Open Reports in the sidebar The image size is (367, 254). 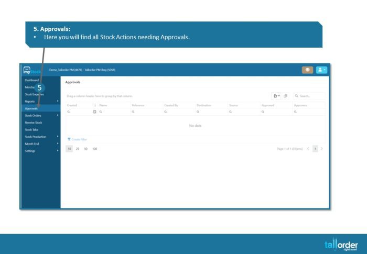click(x=30, y=102)
